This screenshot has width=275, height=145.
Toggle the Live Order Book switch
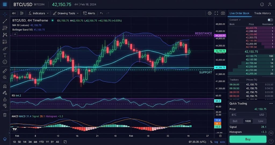click(x=270, y=20)
